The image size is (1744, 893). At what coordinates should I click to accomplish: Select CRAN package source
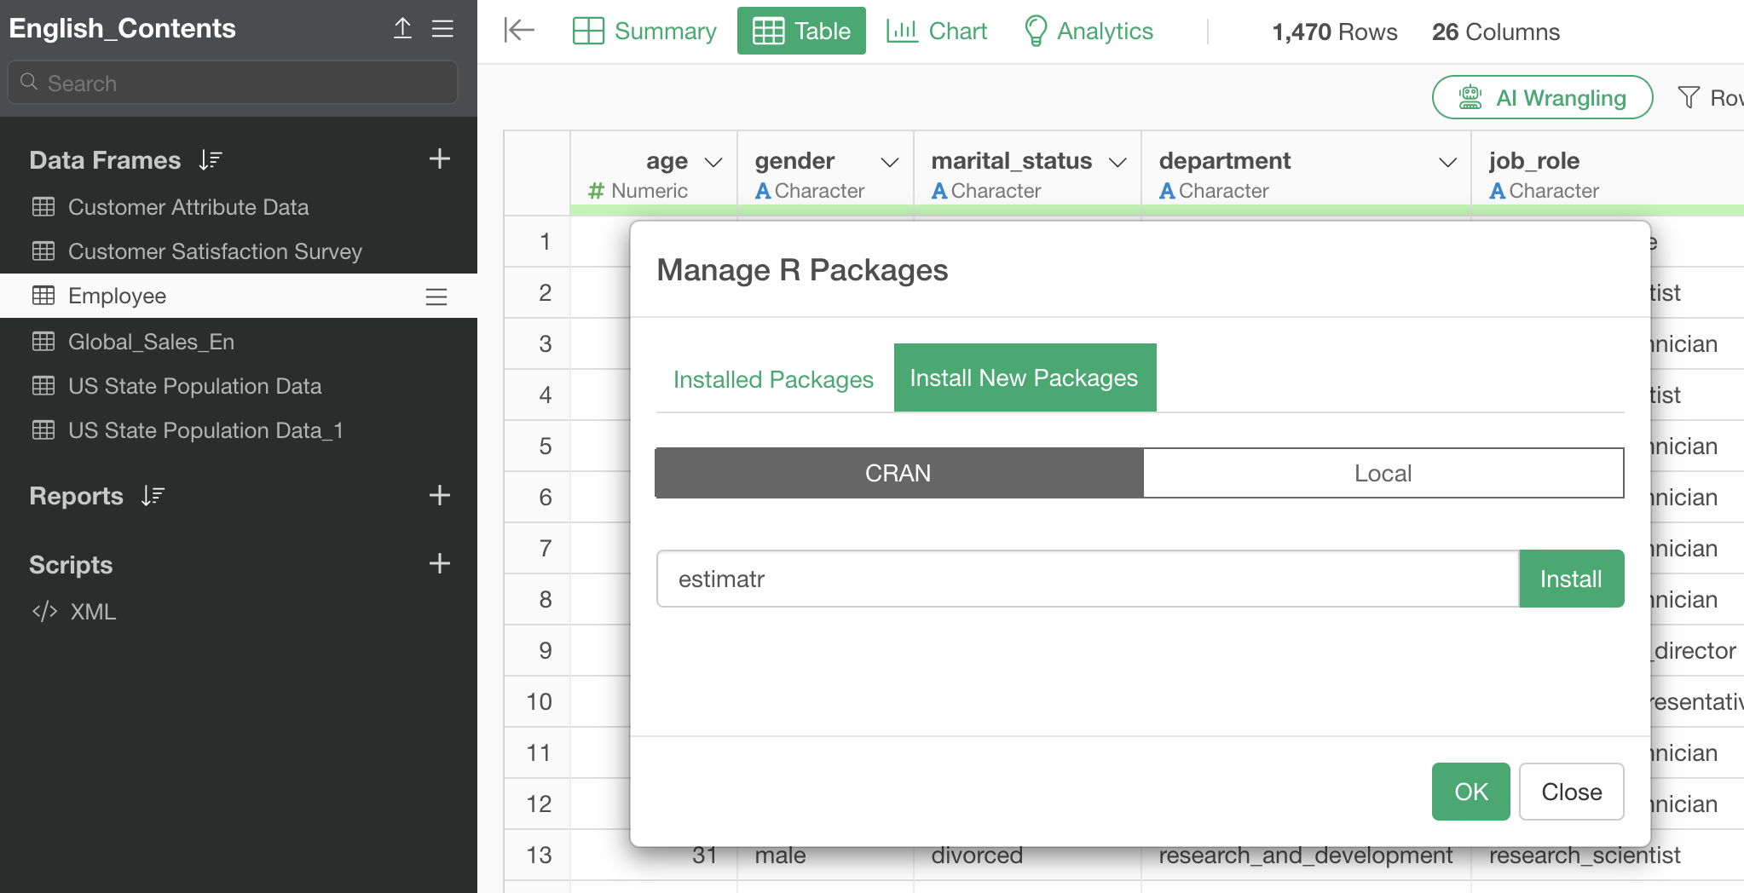pyautogui.click(x=898, y=473)
